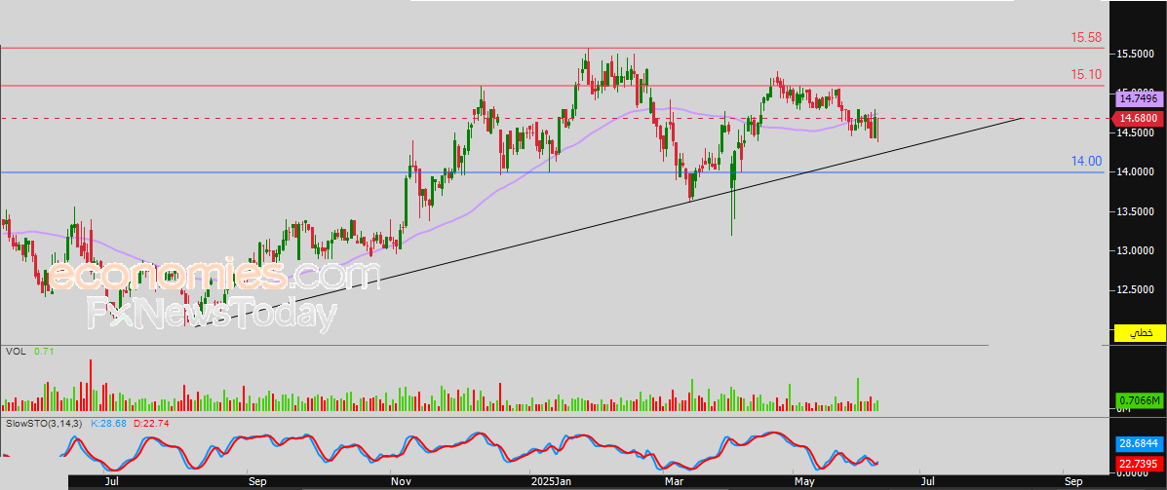Click the green 0.7066M volume tag
This screenshot has width=1167, height=490.
(1139, 400)
